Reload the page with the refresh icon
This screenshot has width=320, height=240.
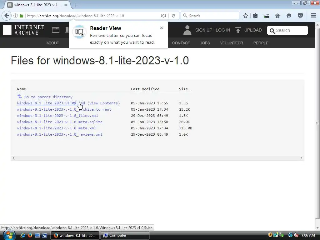(x=173, y=16)
